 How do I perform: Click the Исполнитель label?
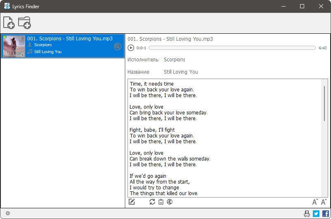click(x=143, y=60)
